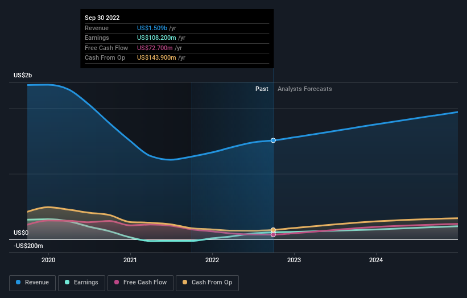The image size is (467, 298).
Task: Click the 'Revenue' row label in tooltip
Action: click(x=97, y=28)
